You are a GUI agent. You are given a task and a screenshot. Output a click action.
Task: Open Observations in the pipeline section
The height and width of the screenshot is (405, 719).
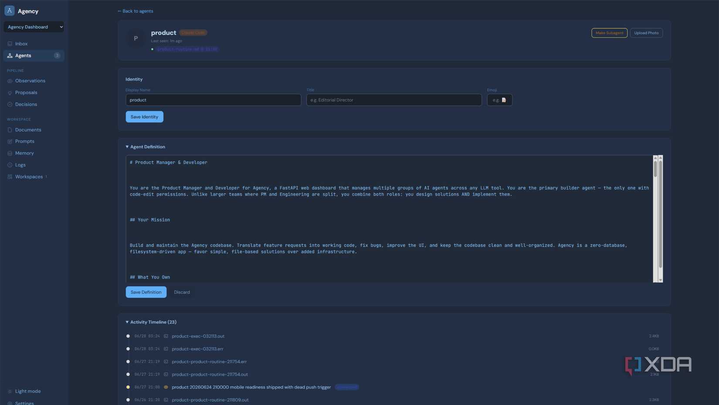tap(30, 81)
